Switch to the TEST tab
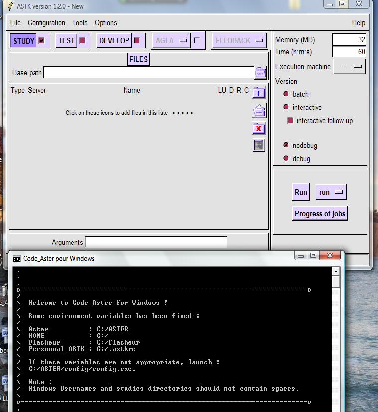The image size is (378, 412). 66,41
